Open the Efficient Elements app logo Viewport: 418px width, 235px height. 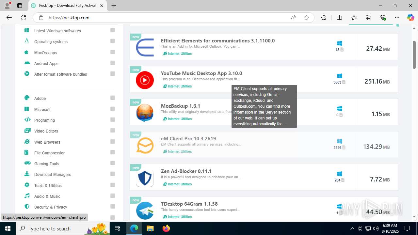tap(145, 47)
